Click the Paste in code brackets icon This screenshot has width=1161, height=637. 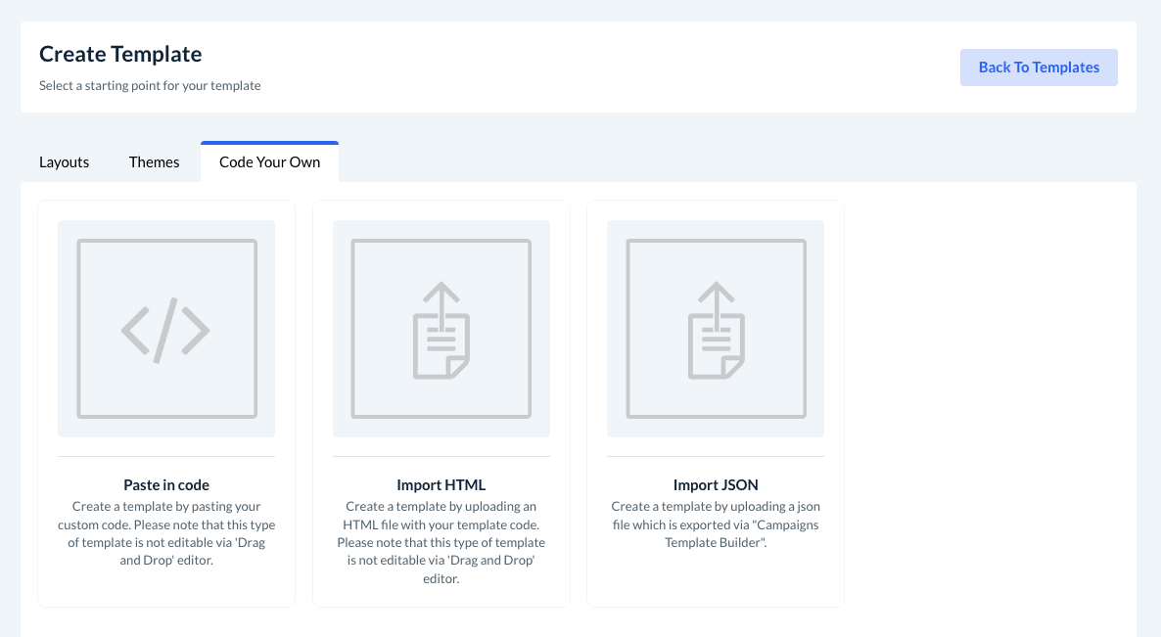coord(165,329)
